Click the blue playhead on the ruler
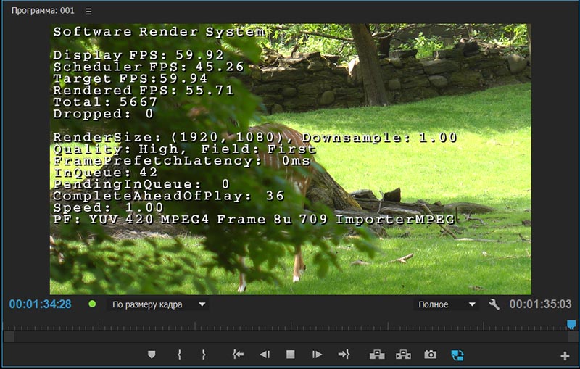Image resolution: width=580 pixels, height=369 pixels. click(571, 324)
